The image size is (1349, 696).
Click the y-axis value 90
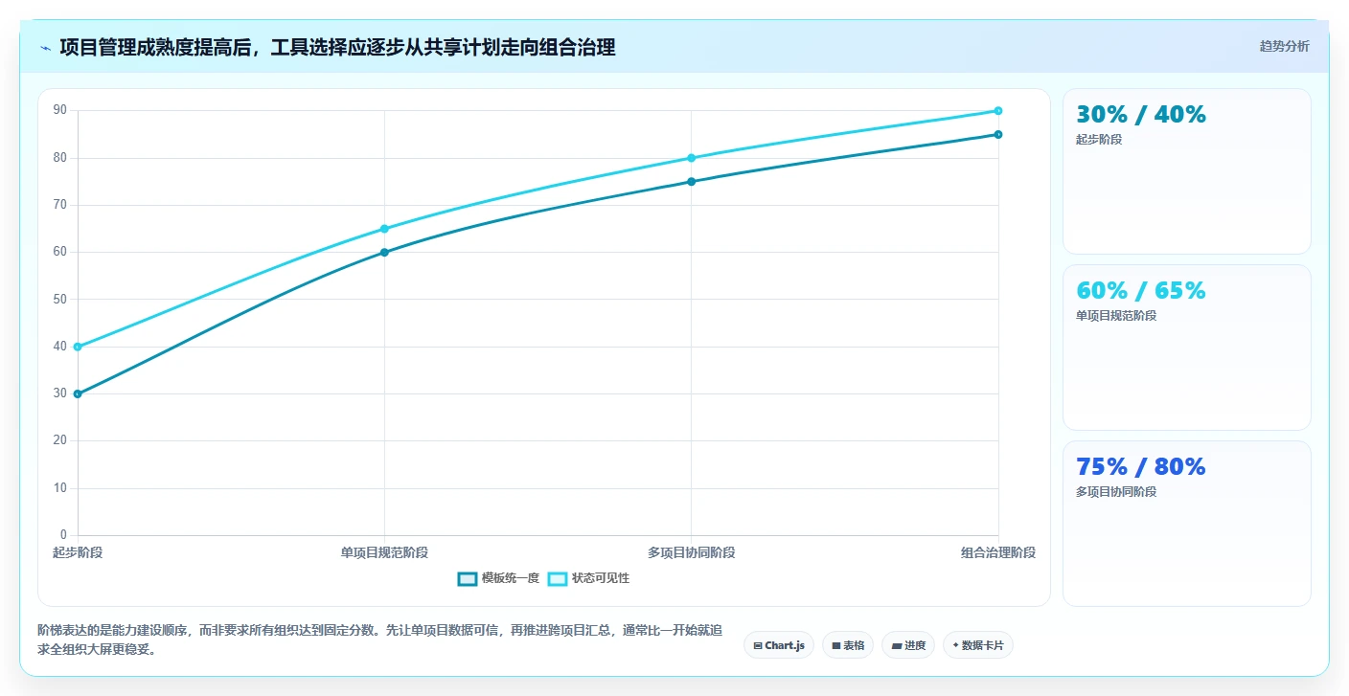tap(60, 110)
